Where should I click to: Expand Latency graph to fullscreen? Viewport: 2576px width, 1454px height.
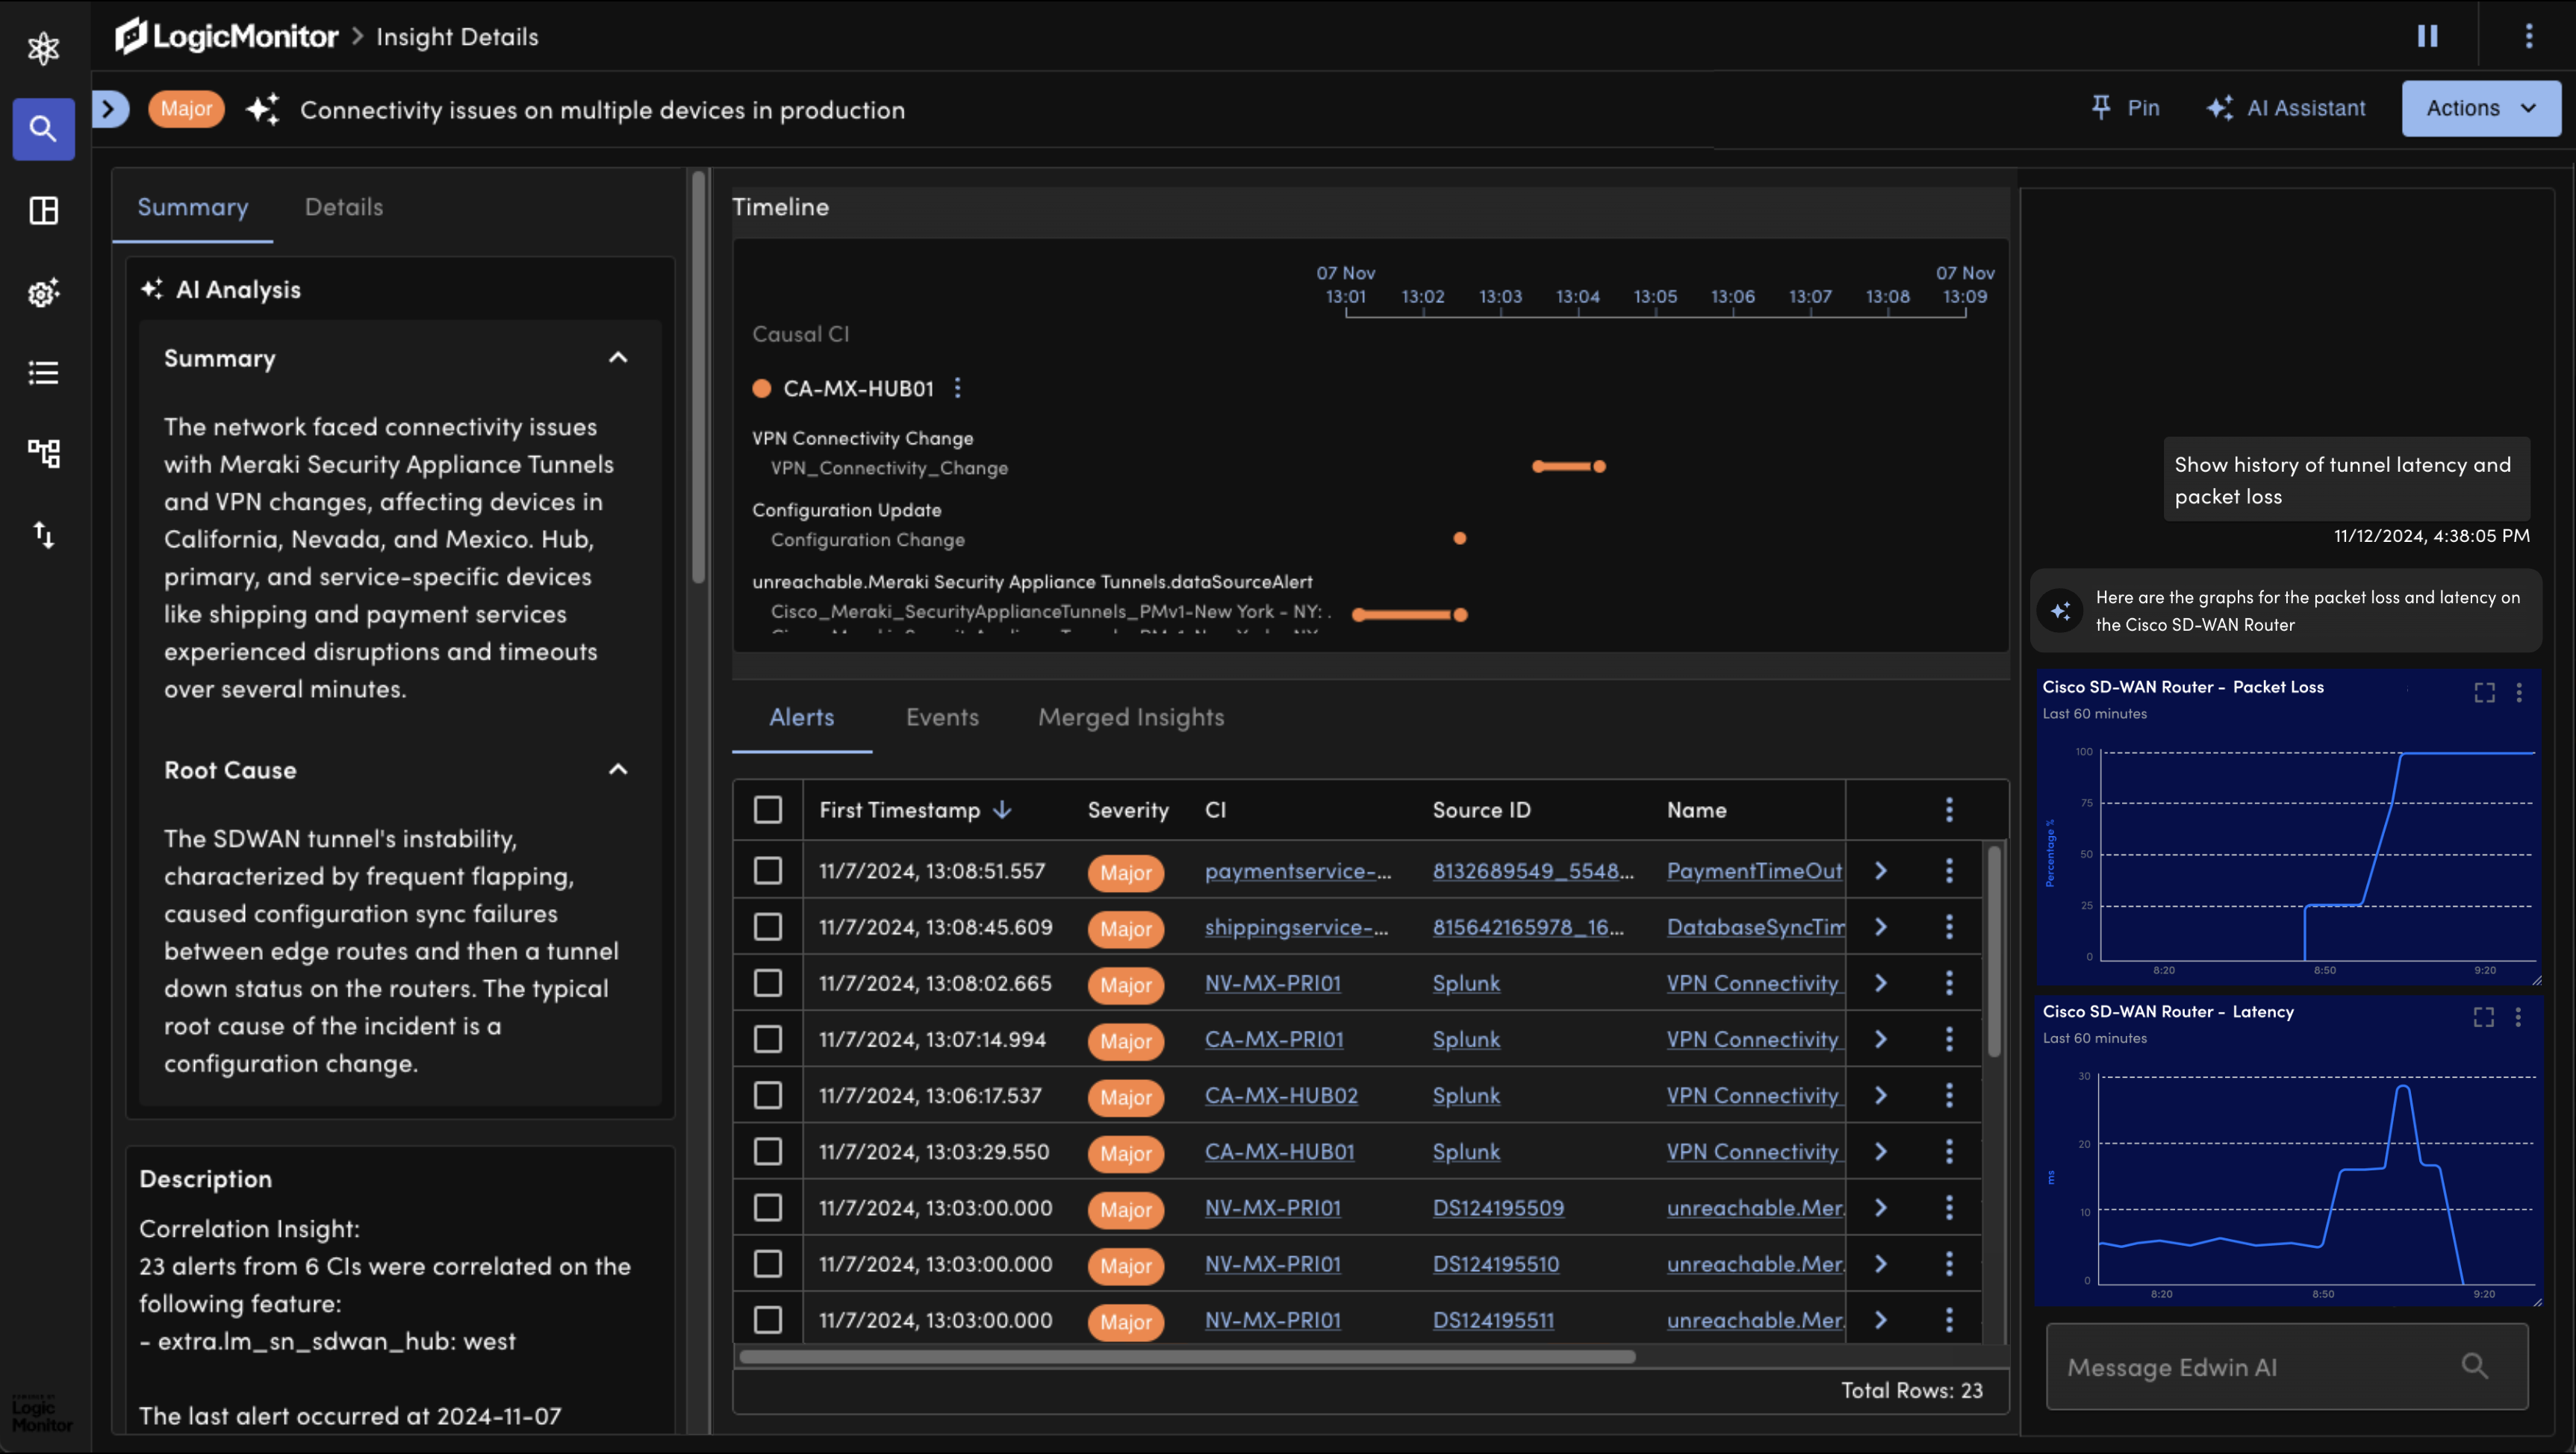2484,1017
